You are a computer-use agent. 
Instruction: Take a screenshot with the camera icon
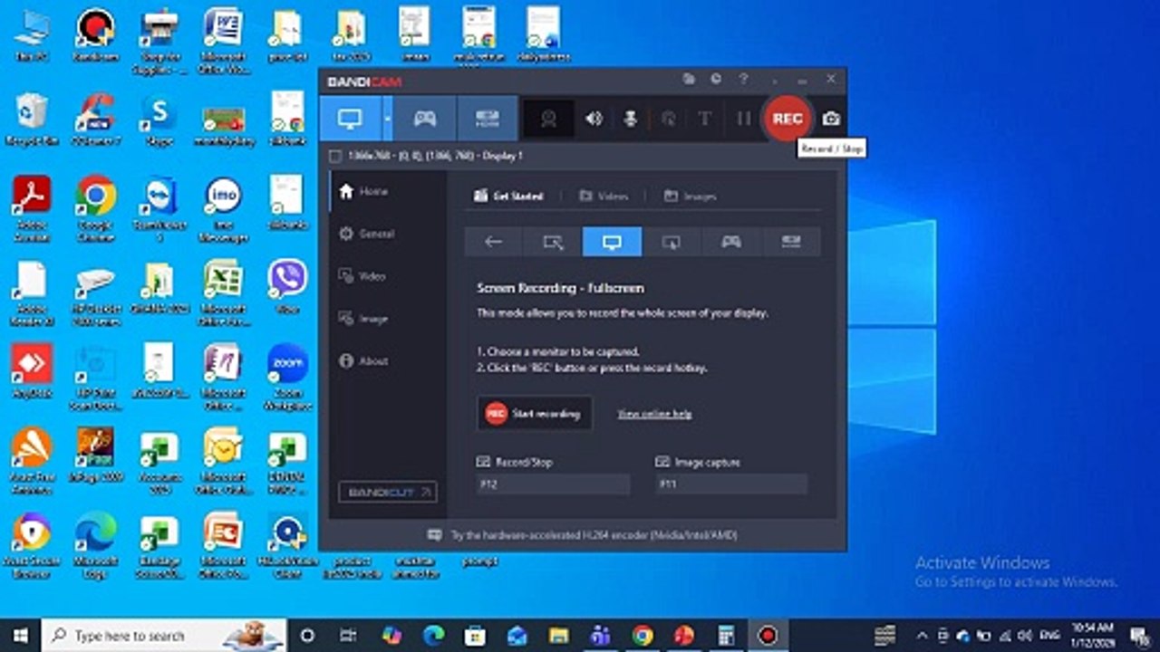click(831, 119)
